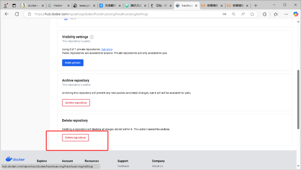Click the Delete repository button
This screenshot has height=170, width=301.
tap(75, 138)
